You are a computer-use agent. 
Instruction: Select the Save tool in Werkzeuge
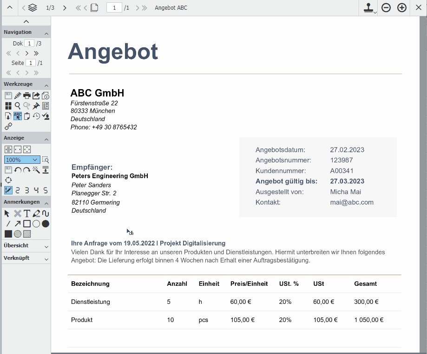click(x=8, y=96)
